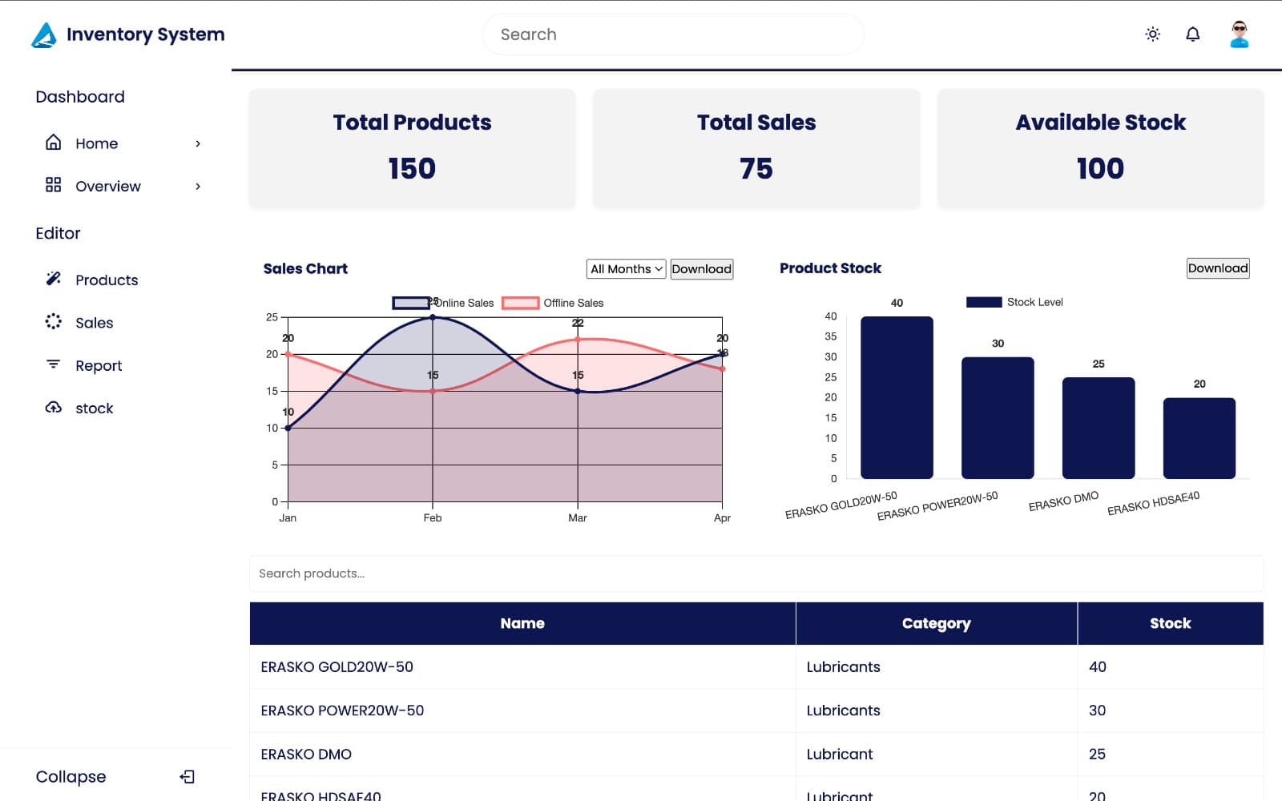This screenshot has width=1282, height=801.
Task: Toggle the light/dark theme sun icon
Action: coord(1152,34)
